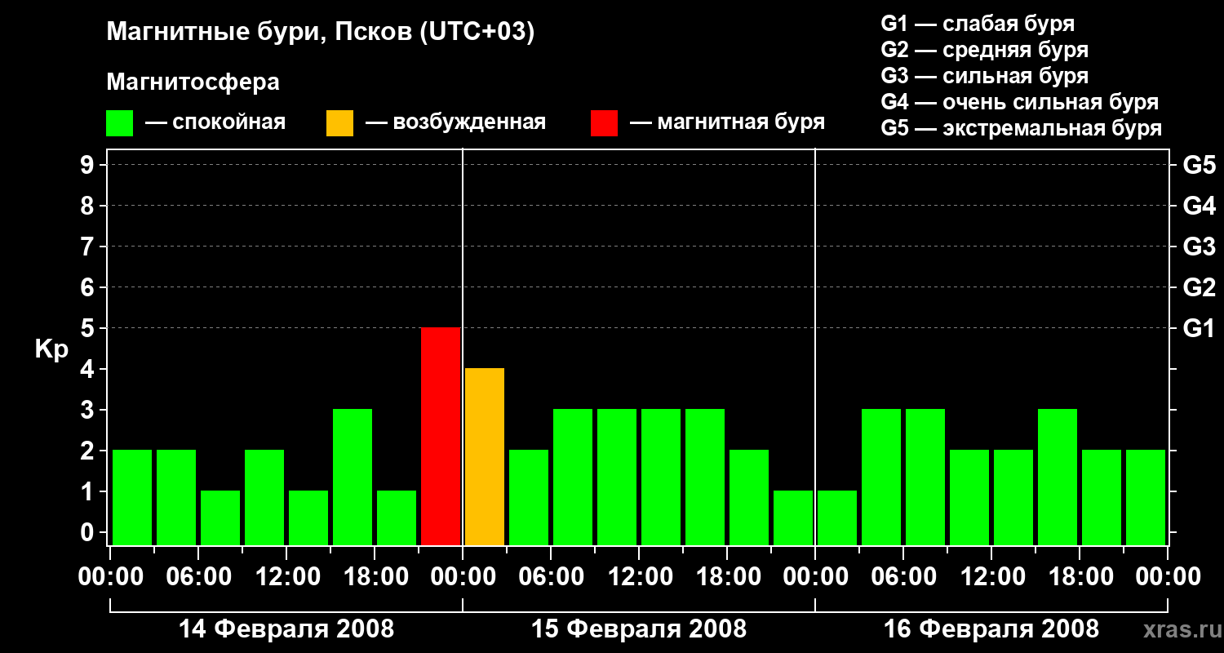Viewport: 1224px width, 653px height.
Task: Click the first green bar on 14 February
Action: 132,497
